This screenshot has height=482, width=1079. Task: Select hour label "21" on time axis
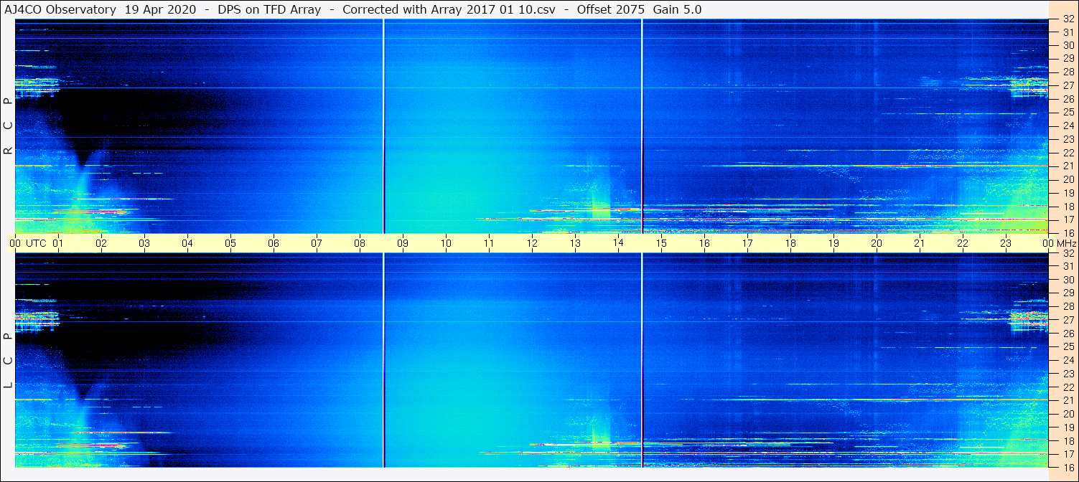pos(920,243)
